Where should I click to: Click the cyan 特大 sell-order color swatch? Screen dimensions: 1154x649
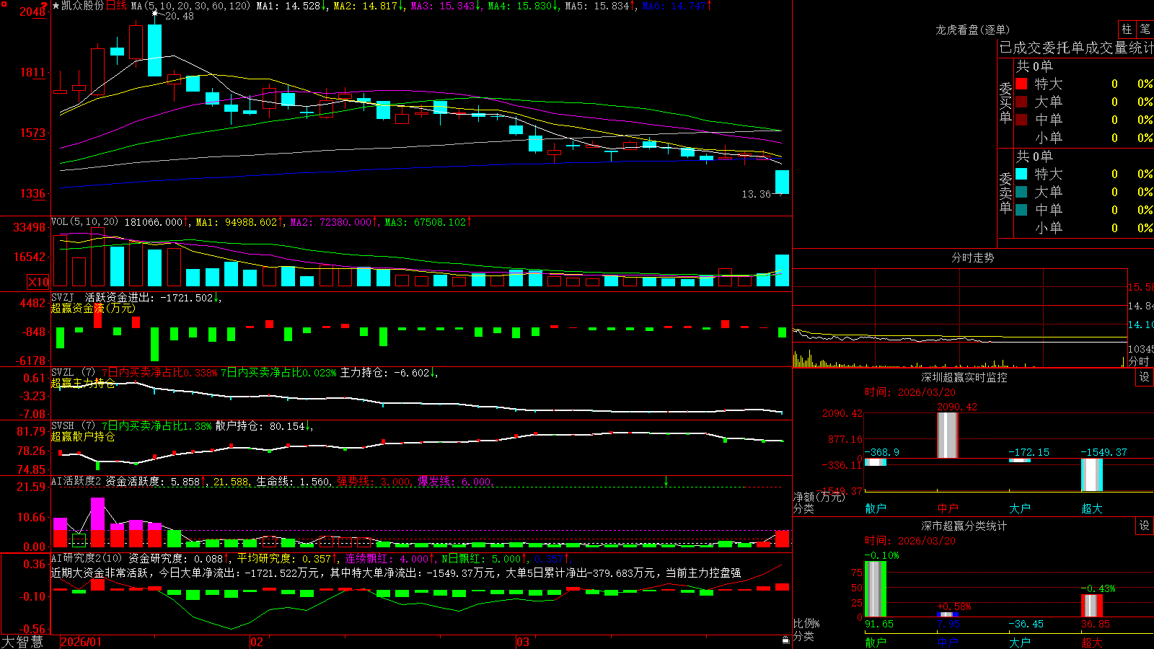pyautogui.click(x=1021, y=174)
